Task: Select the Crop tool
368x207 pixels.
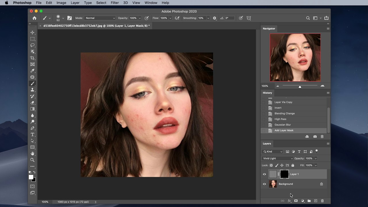Action: pyautogui.click(x=32, y=58)
